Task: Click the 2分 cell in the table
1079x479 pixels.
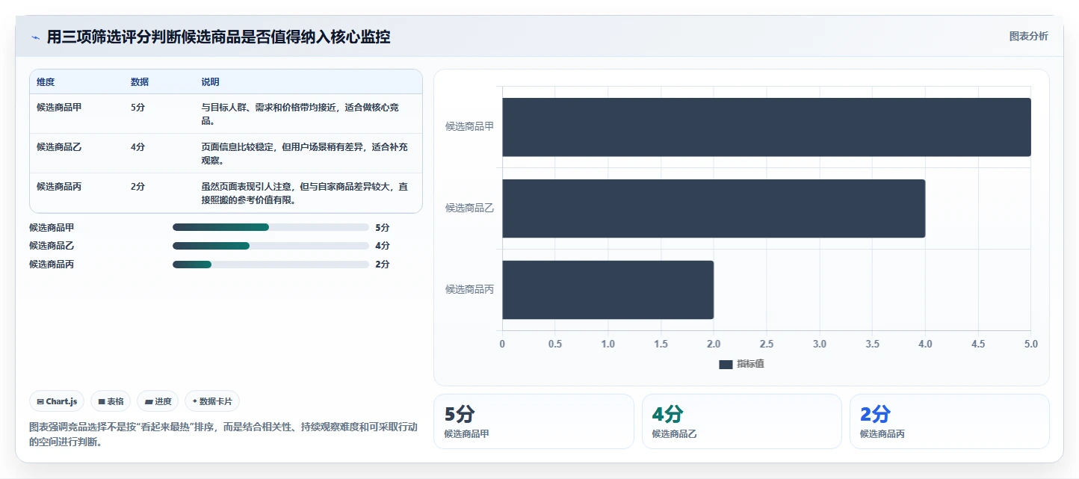Action: click(137, 186)
